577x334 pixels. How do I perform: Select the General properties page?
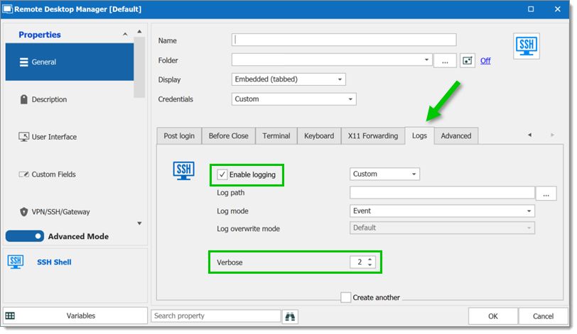(x=70, y=62)
